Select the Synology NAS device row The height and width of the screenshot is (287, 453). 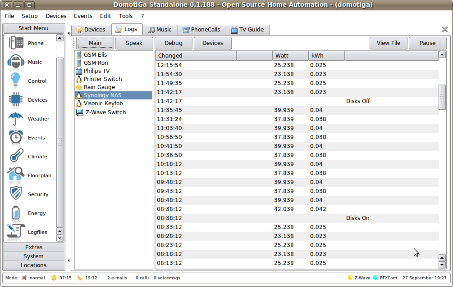pyautogui.click(x=114, y=95)
